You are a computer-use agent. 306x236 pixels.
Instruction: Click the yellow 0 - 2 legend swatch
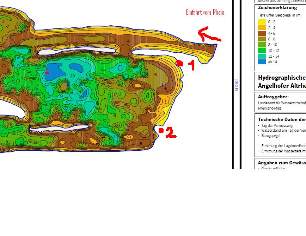tap(262, 22)
